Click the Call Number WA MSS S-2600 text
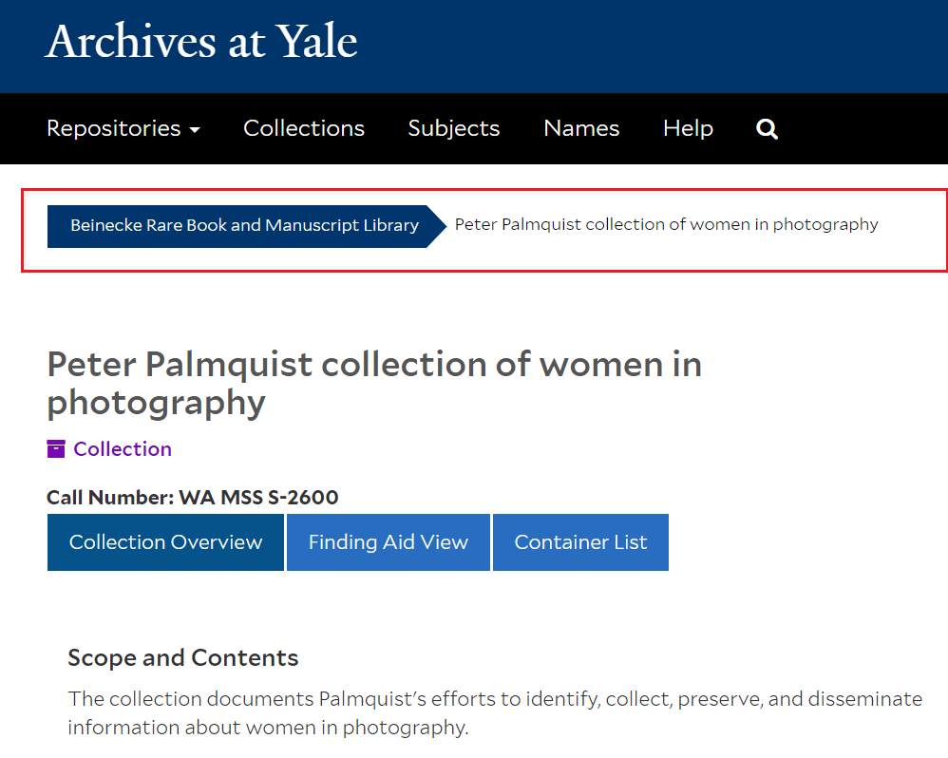The width and height of the screenshot is (948, 758). tap(192, 498)
